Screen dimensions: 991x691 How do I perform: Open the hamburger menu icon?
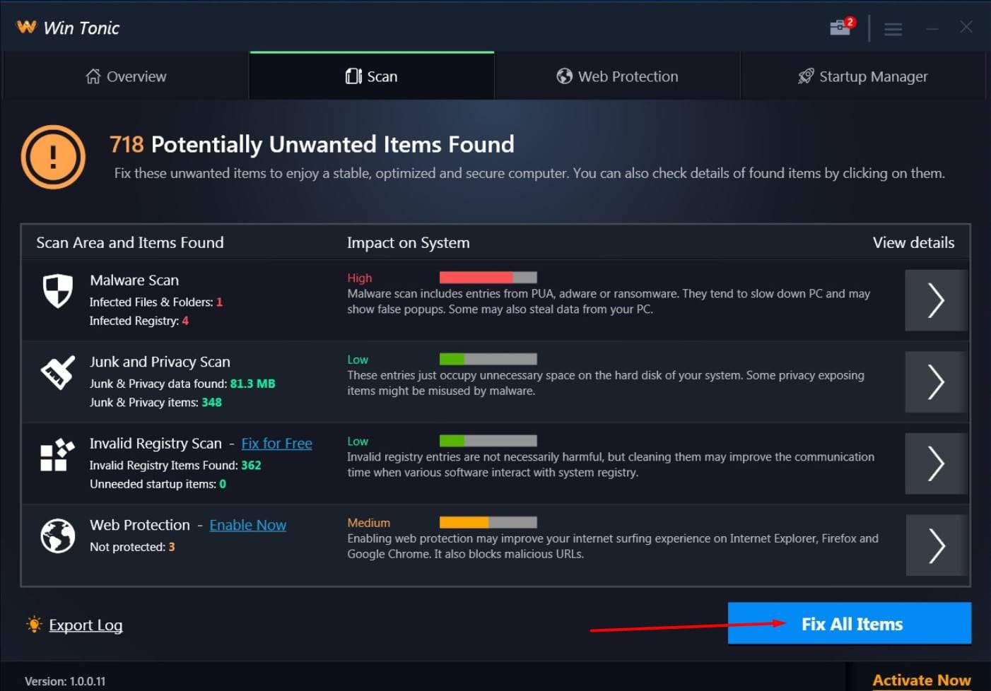[893, 29]
